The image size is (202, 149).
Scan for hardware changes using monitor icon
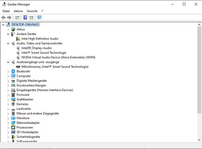[39, 17]
